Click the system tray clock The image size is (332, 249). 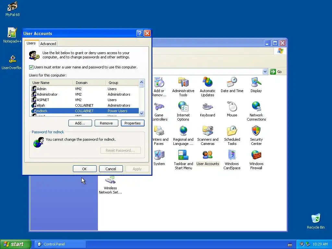320,244
